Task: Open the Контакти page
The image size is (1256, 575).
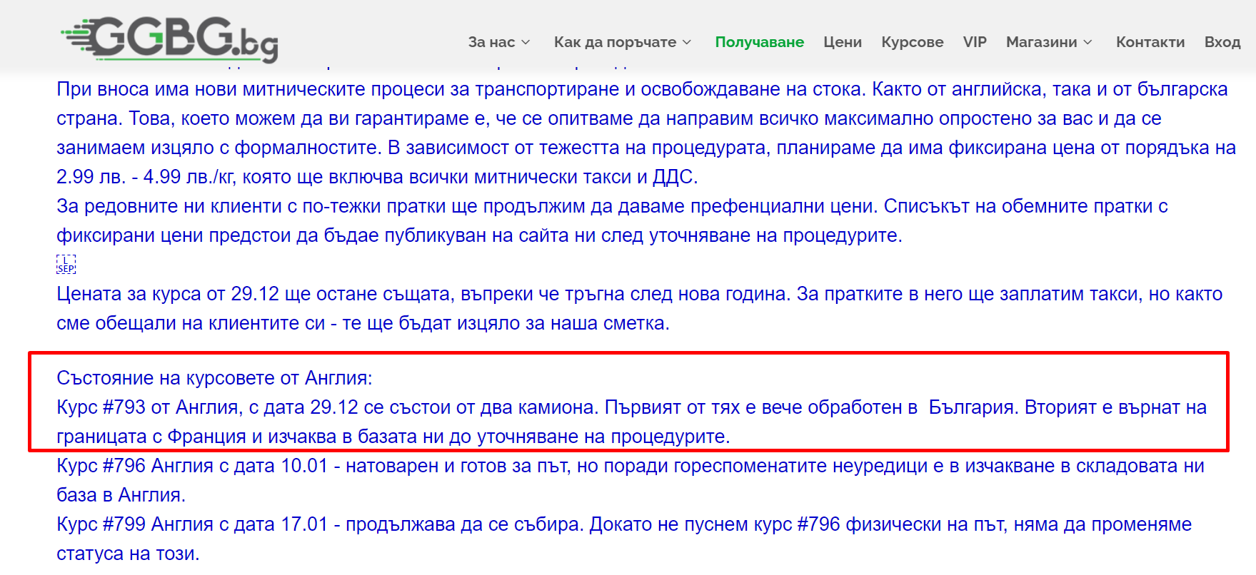Action: coord(1150,42)
